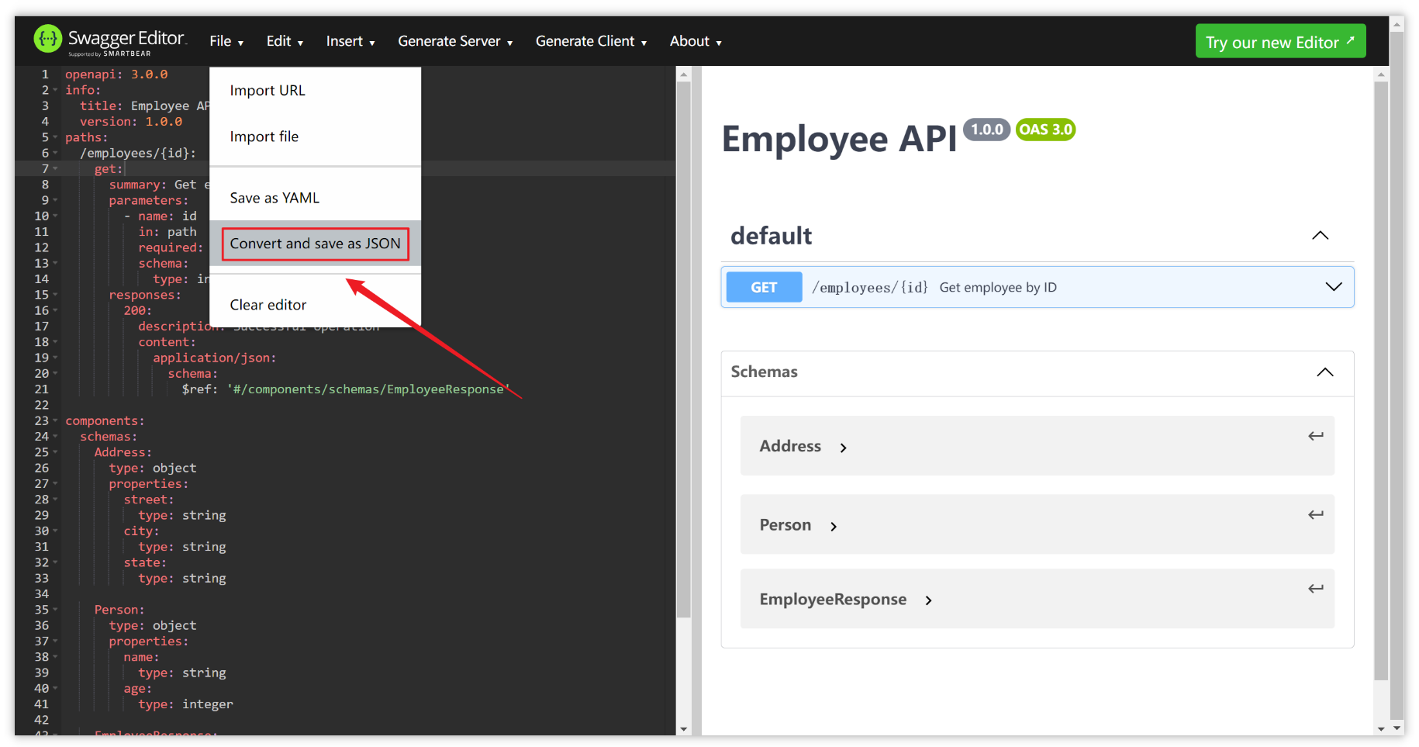
Task: Expand the GET /employees/{id} operation chevron
Action: 1333,287
